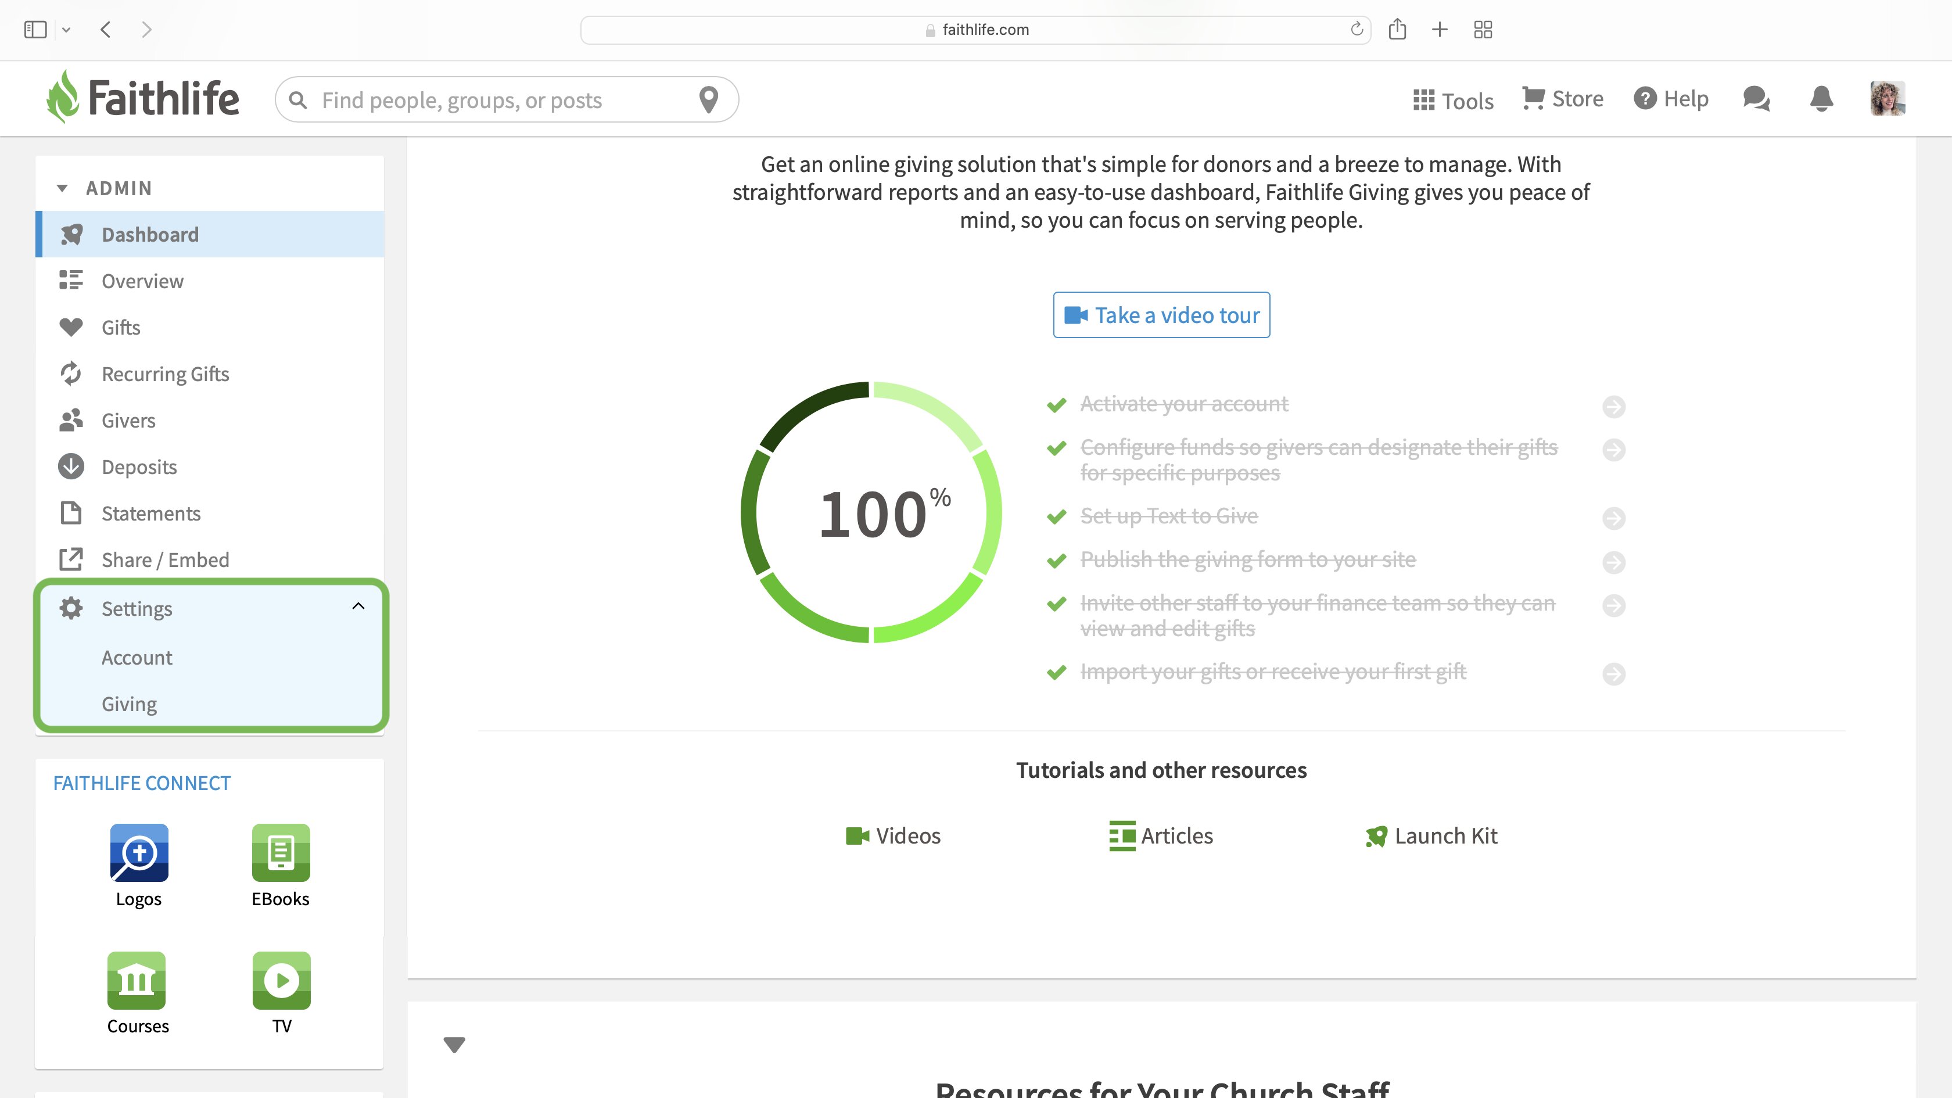This screenshot has height=1098, width=1952.
Task: Click the Find people, groups, or posts field
Action: [506, 99]
